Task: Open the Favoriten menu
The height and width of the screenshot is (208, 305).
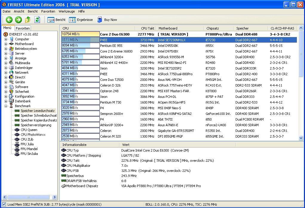Action: 48,11
